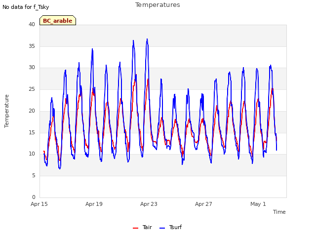Click the blue Tsurf legend line marker
This screenshot has width=316, height=237.
162,228
